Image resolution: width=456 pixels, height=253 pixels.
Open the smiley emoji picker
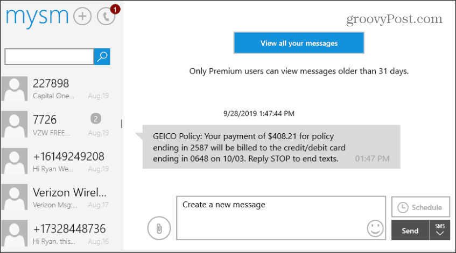pos(375,228)
